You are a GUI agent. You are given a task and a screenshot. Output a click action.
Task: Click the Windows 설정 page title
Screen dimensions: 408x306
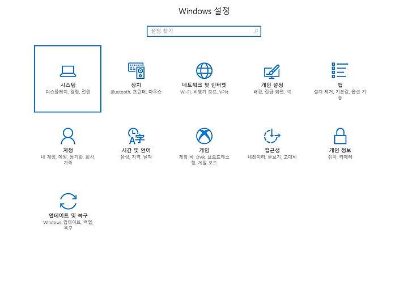click(204, 11)
